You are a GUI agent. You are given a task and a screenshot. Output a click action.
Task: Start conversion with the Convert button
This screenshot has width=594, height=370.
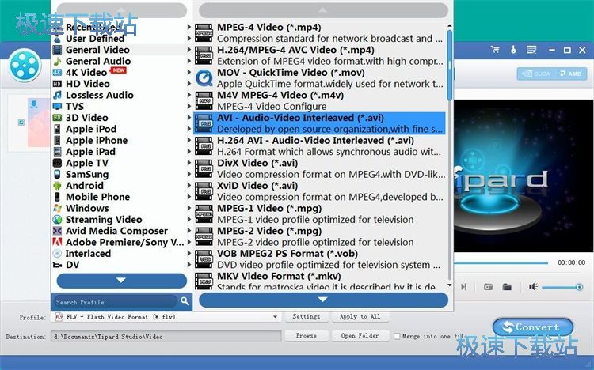click(x=533, y=327)
